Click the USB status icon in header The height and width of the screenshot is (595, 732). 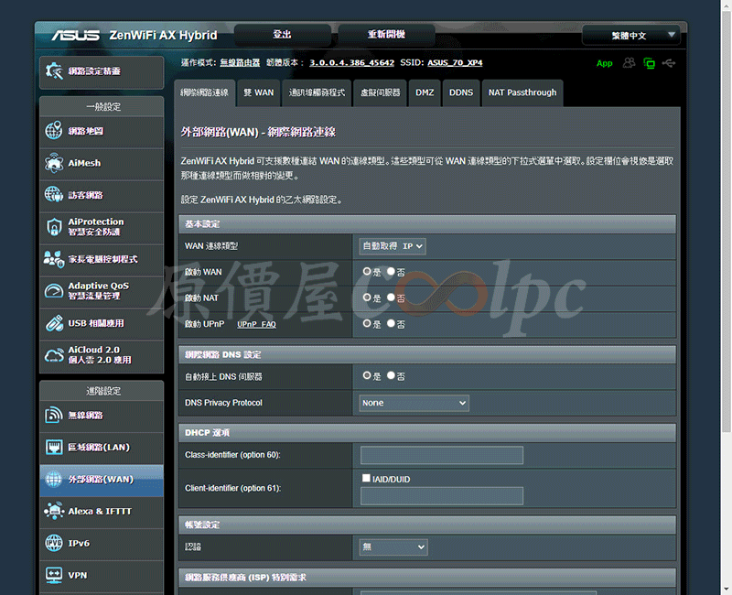click(x=669, y=62)
